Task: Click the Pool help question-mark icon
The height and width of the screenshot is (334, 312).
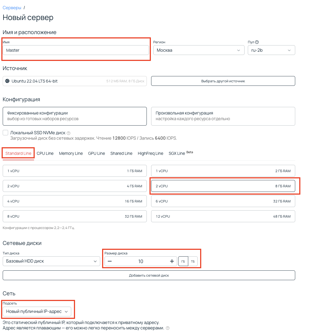Action: coord(257,42)
